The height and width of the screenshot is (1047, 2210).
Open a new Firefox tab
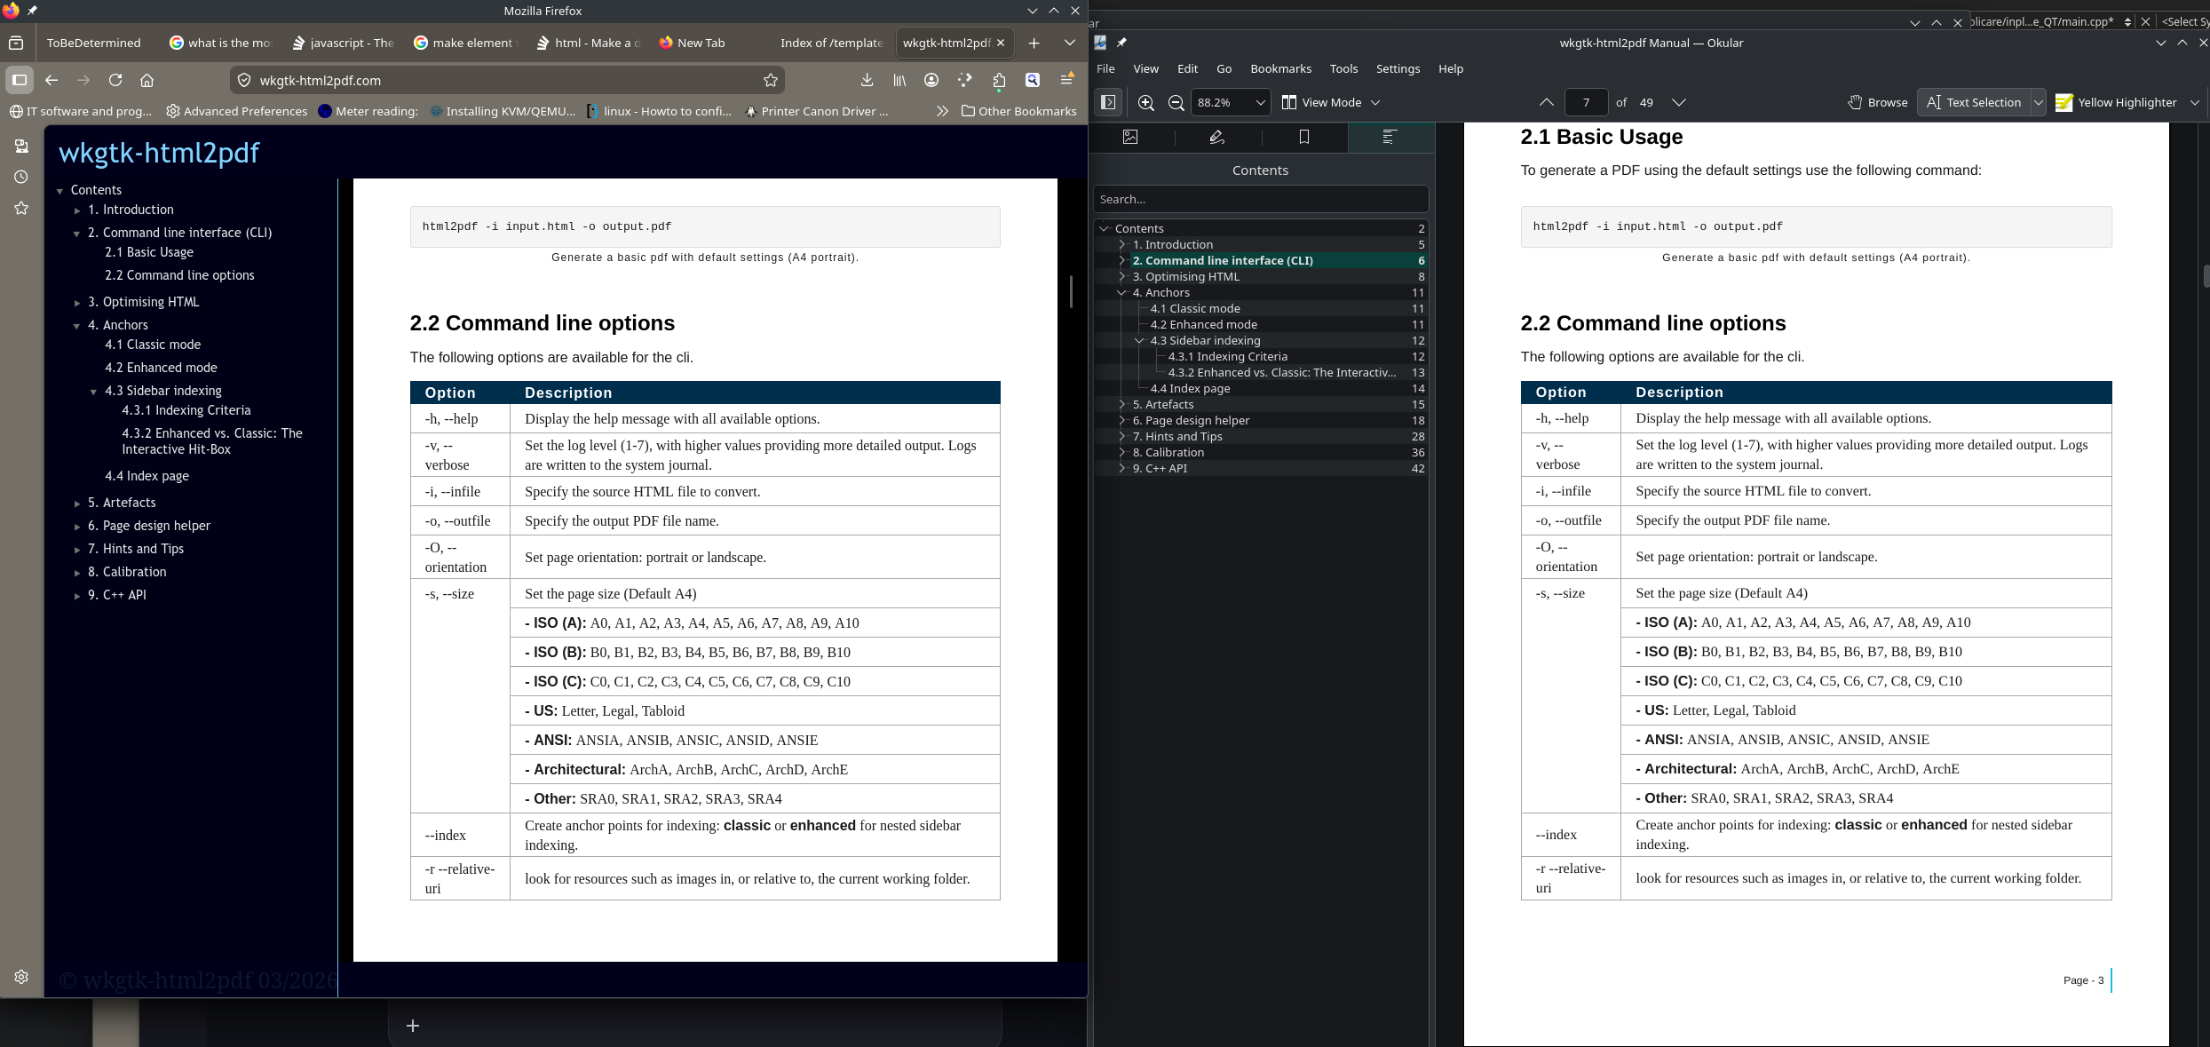point(1034,43)
